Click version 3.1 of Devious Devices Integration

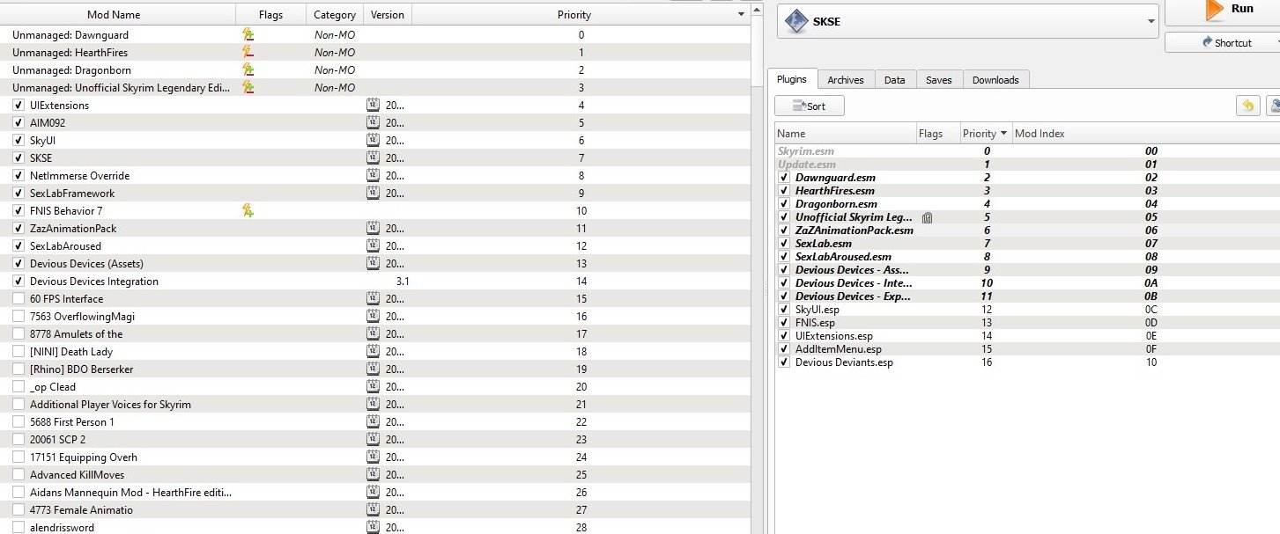pos(403,282)
